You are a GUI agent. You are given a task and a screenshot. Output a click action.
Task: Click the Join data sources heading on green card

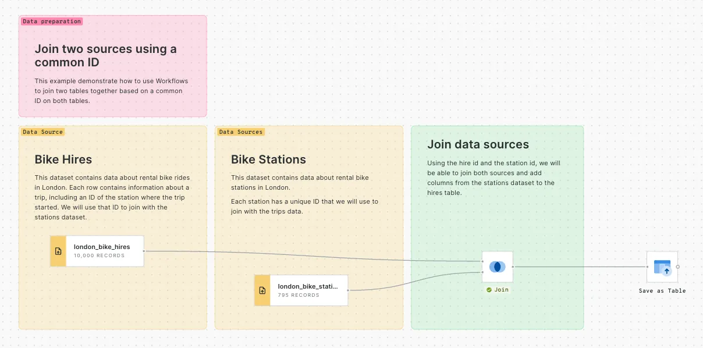(x=478, y=144)
